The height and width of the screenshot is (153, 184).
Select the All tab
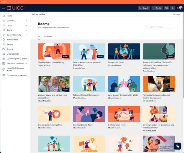pos(39,37)
